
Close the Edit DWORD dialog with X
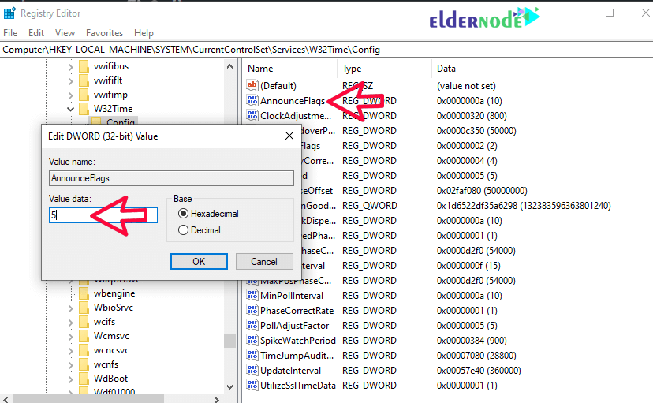click(289, 136)
